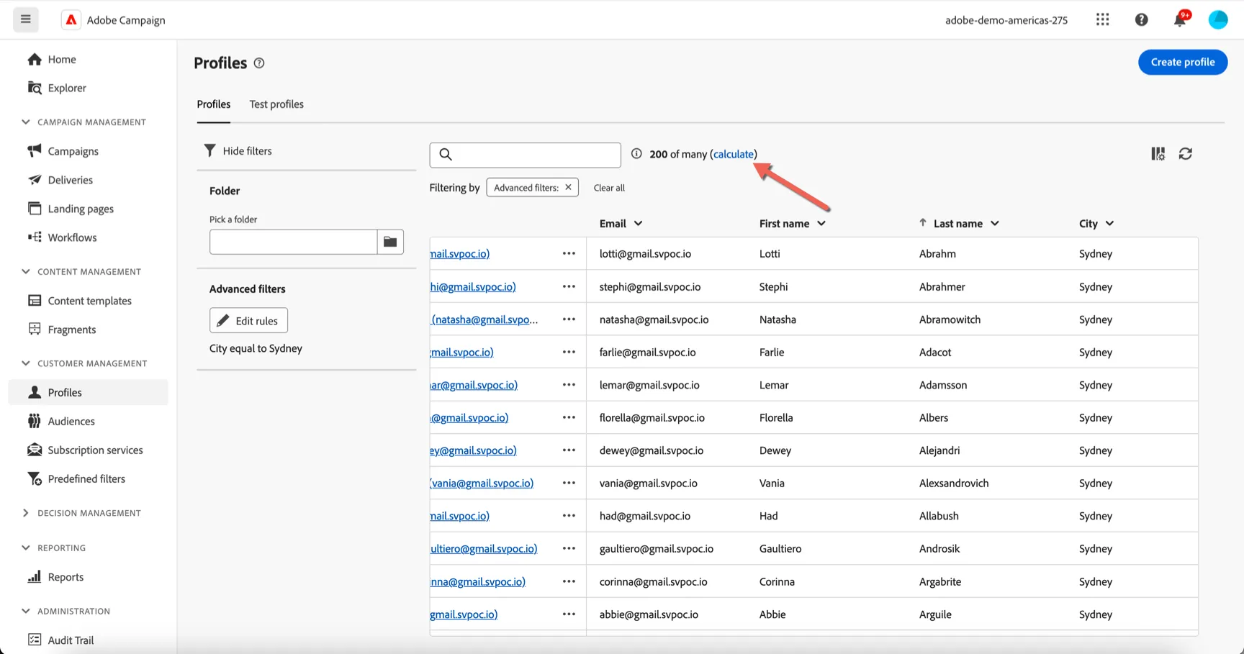The image size is (1244, 654).
Task: Remove the Advanced filters chip
Action: tap(568, 187)
